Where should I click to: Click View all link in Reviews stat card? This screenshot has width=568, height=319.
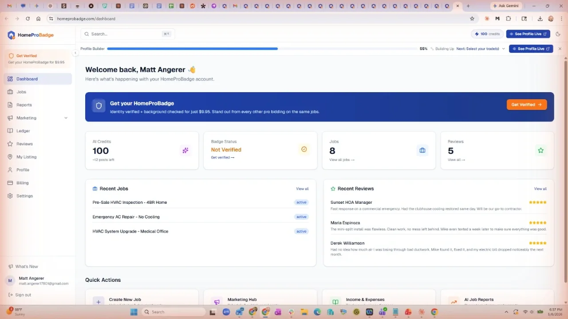(x=456, y=159)
